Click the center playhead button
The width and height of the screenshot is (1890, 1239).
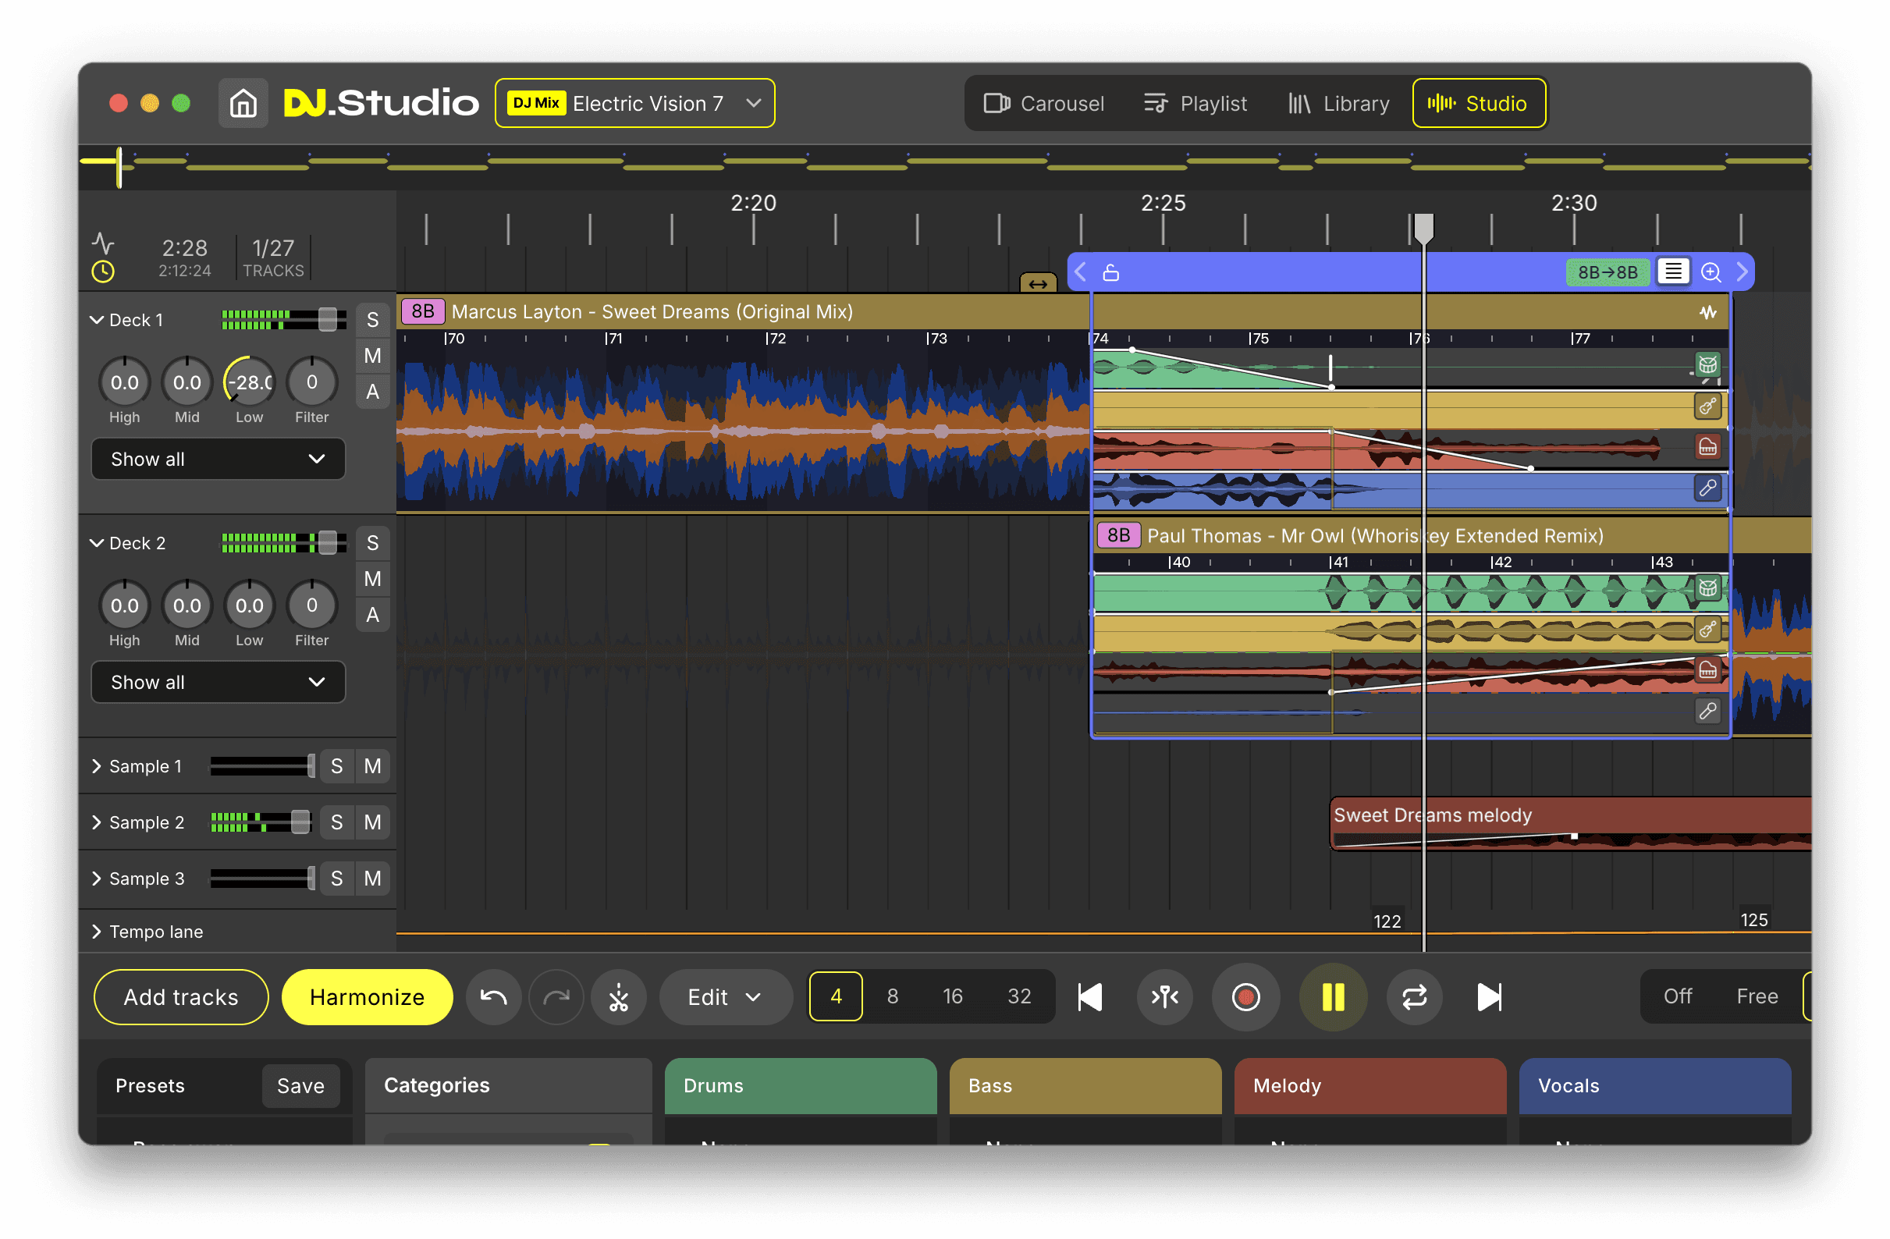[1165, 997]
